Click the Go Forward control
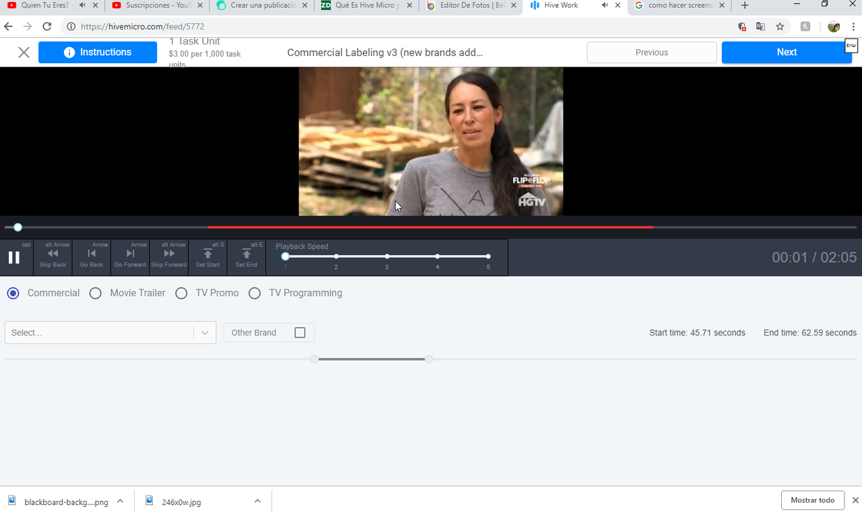The width and height of the screenshot is (862, 511). (x=130, y=257)
